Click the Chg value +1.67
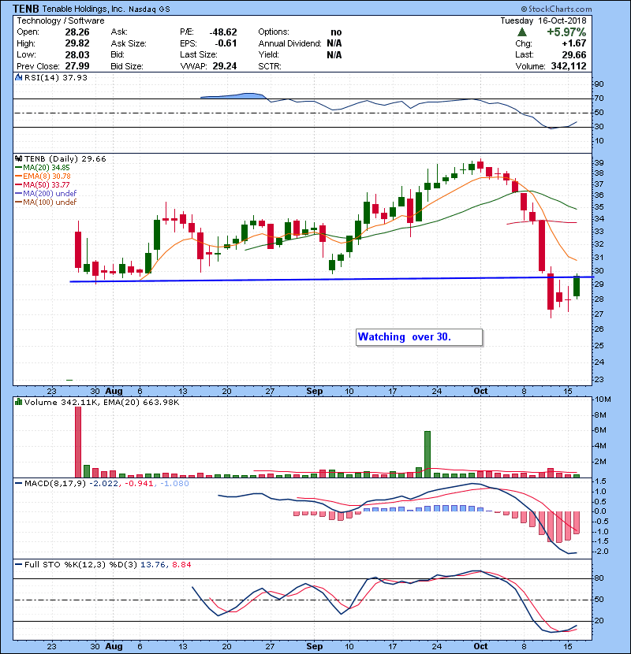The image size is (631, 654). [x=573, y=43]
